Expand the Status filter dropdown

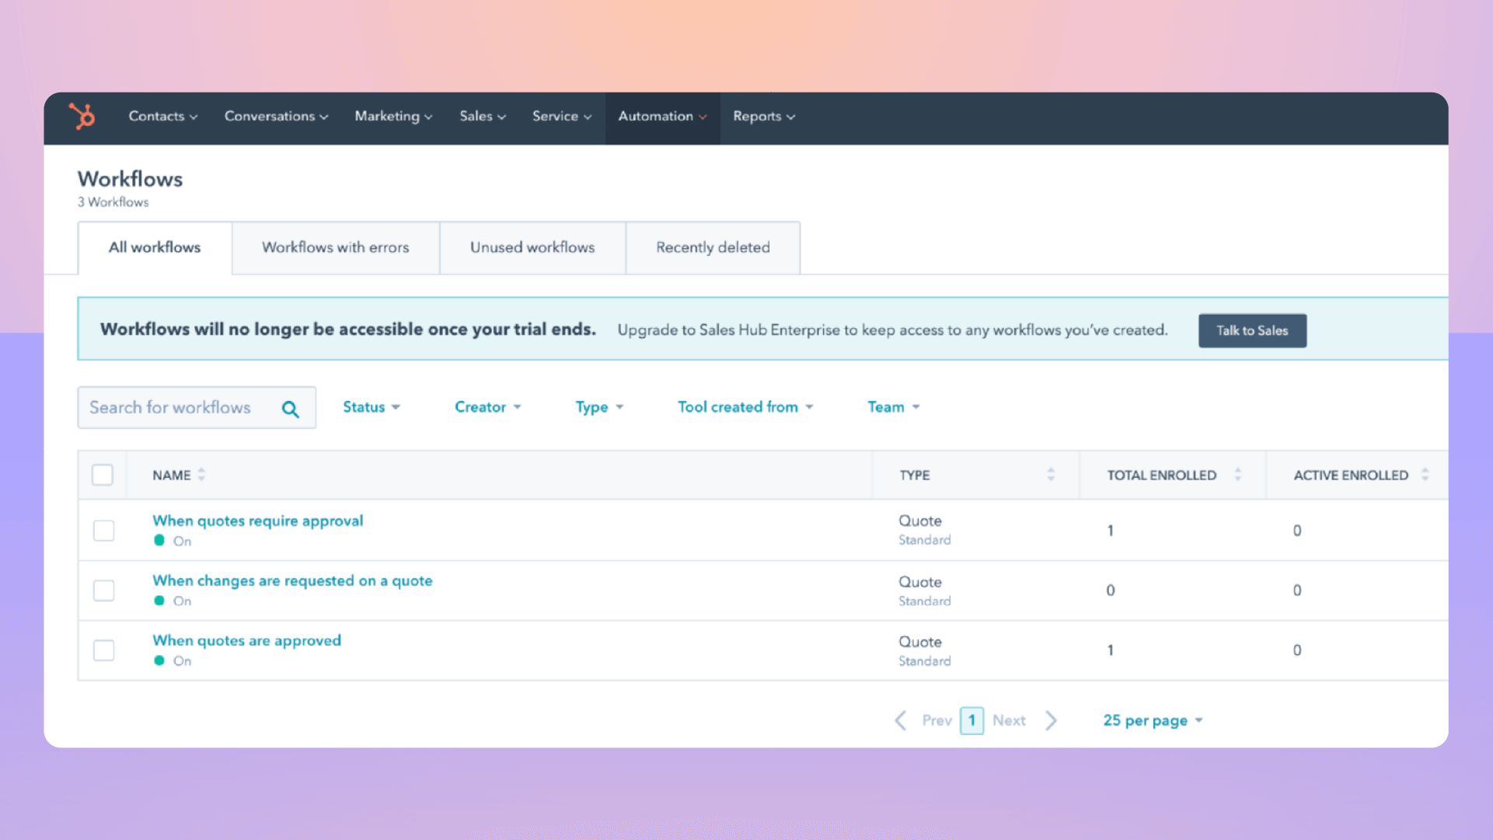[370, 407]
